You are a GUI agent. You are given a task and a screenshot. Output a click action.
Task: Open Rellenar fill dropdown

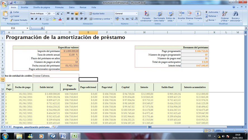coord(212,16)
